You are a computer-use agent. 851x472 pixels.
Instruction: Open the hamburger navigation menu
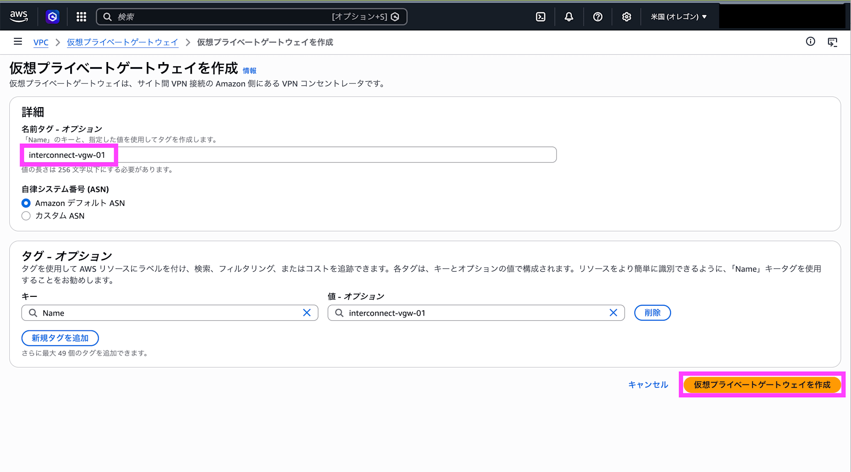pyautogui.click(x=17, y=41)
